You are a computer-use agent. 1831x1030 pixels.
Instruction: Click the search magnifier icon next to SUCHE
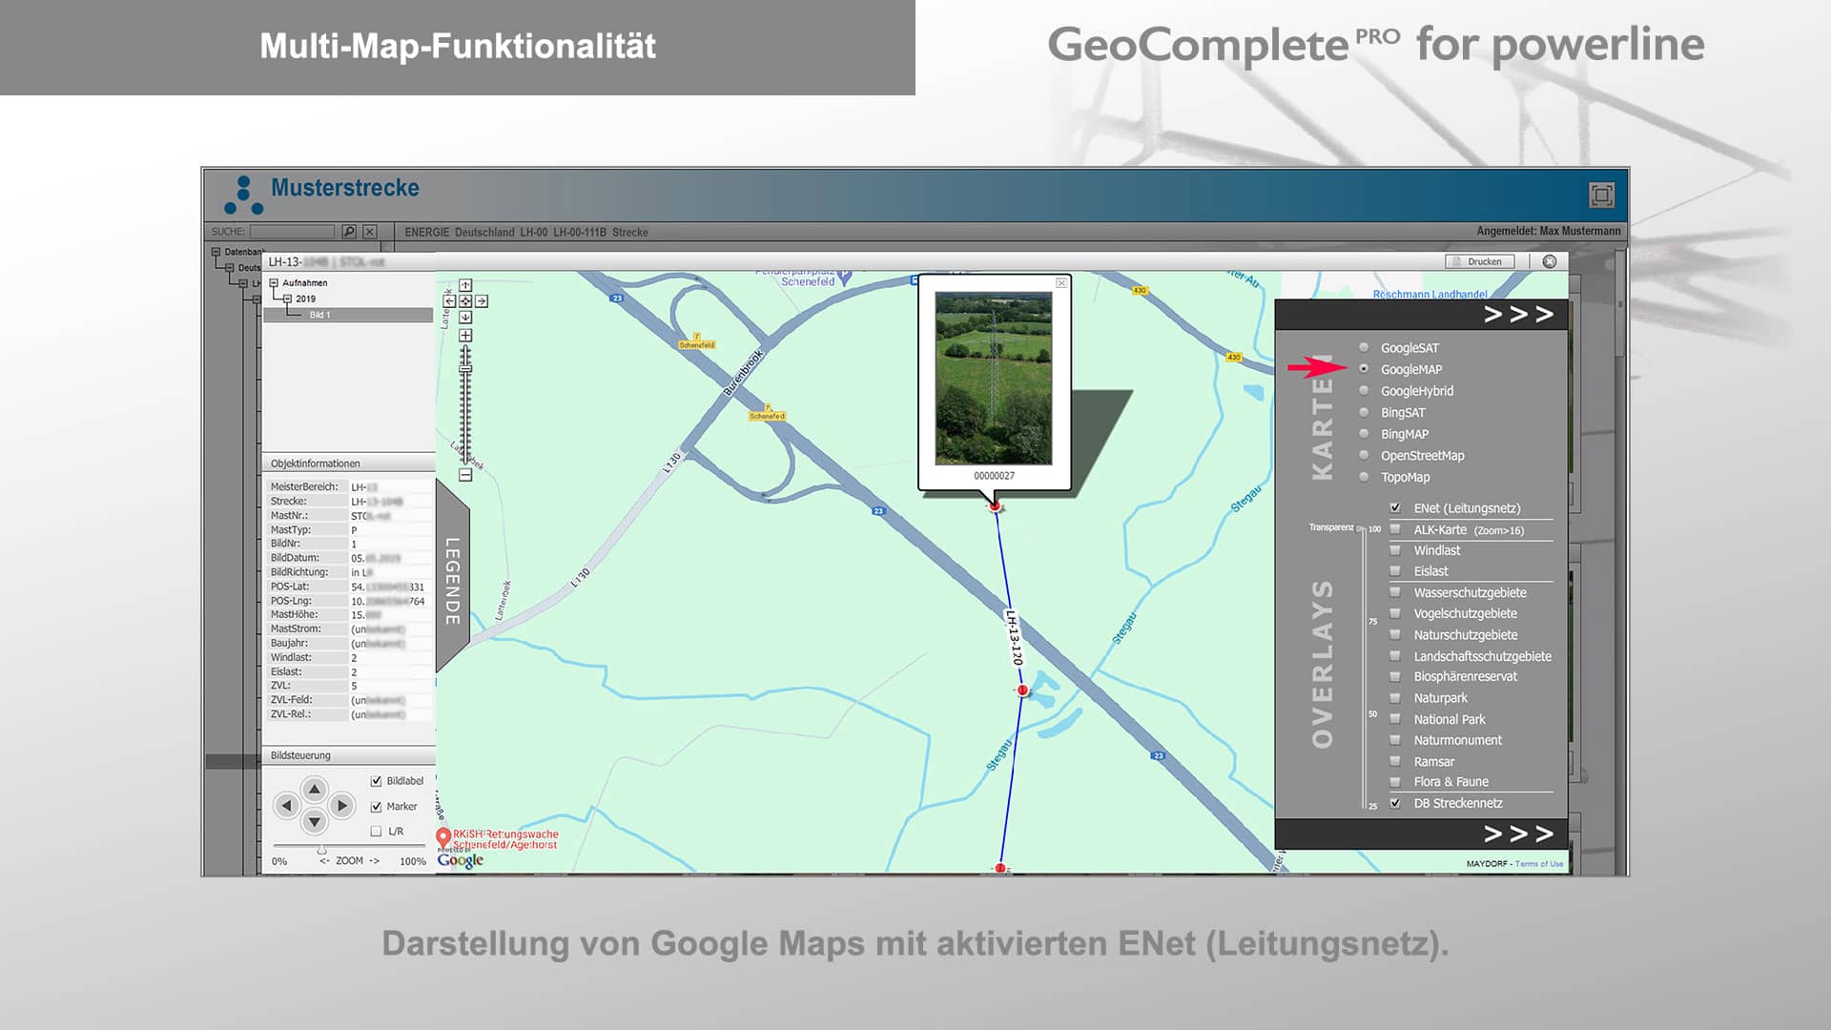click(x=349, y=232)
